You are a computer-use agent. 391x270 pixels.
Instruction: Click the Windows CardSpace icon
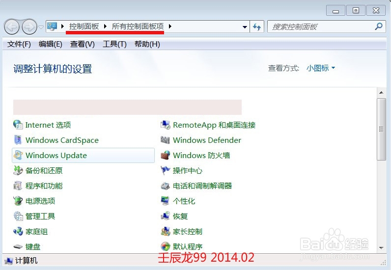point(18,140)
